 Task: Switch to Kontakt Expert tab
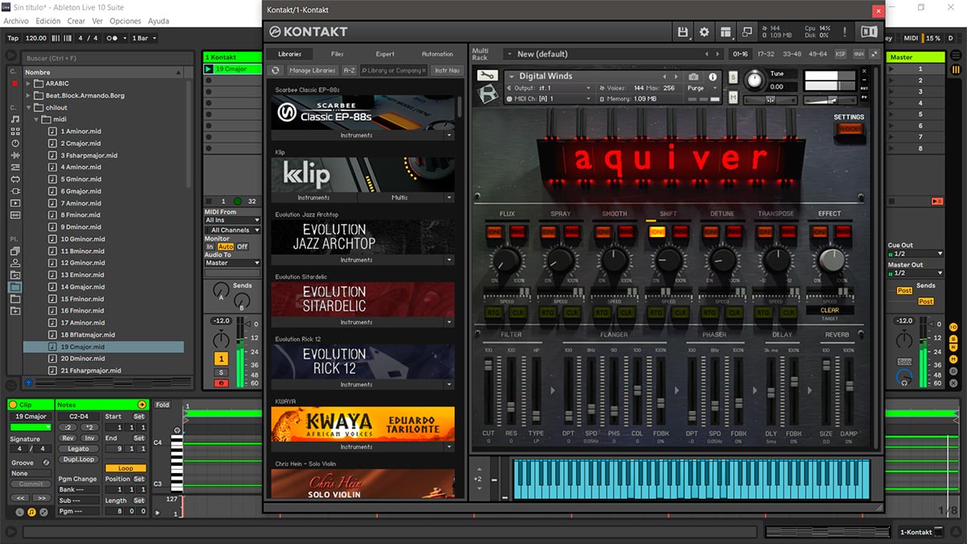point(385,54)
